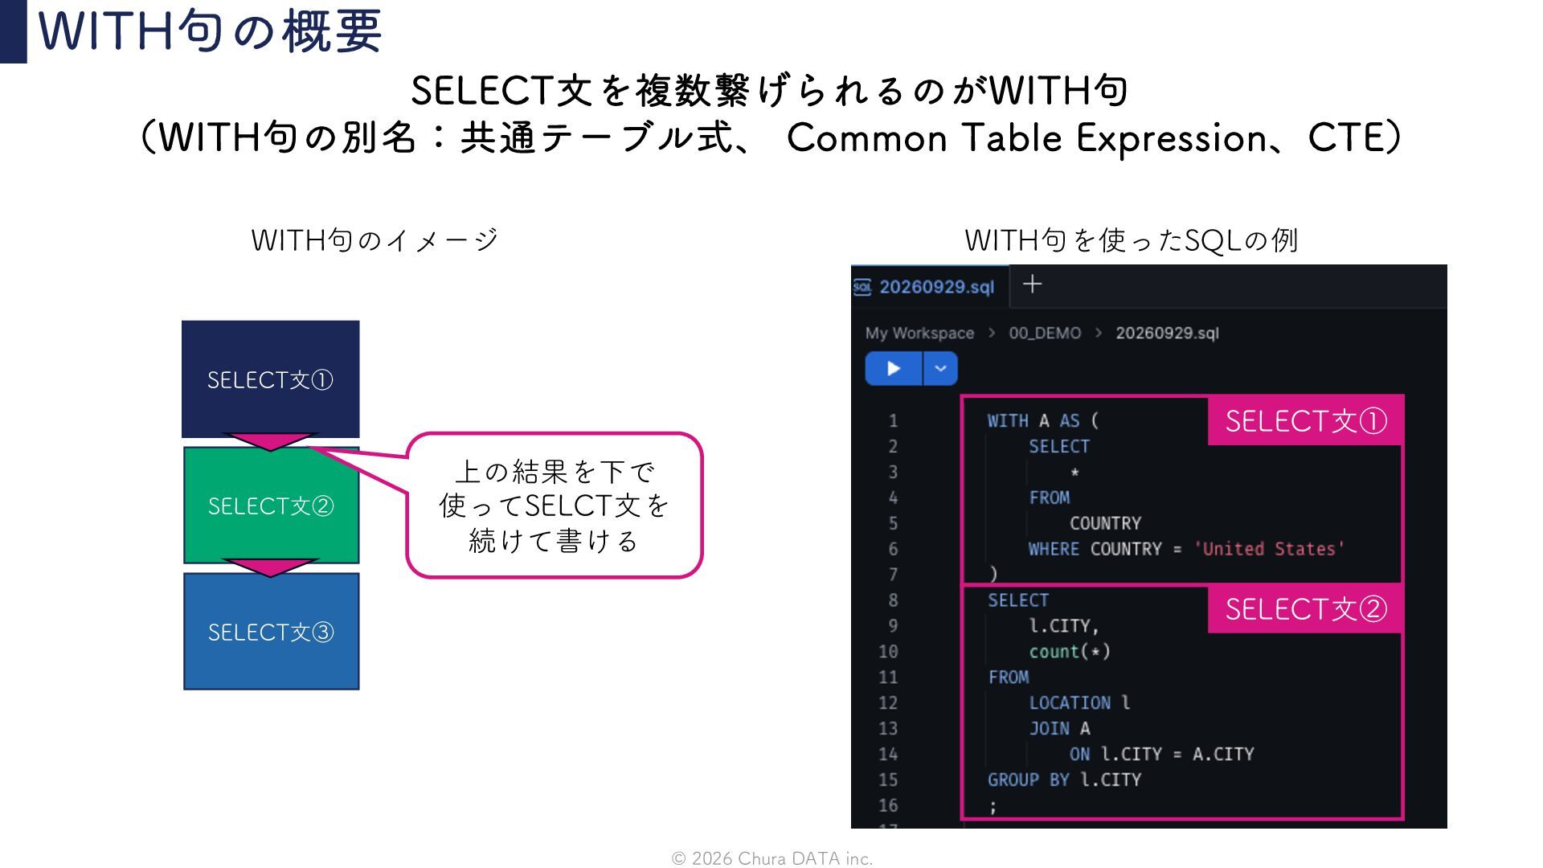Click the pink speech bubble callout

[555, 506]
